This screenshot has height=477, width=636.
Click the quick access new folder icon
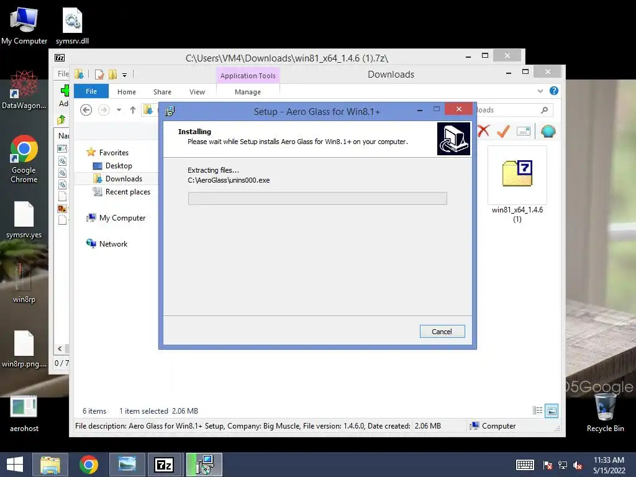click(x=112, y=75)
